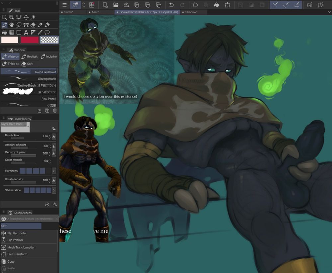Toggle the snap to special ruler button

[286, 5]
